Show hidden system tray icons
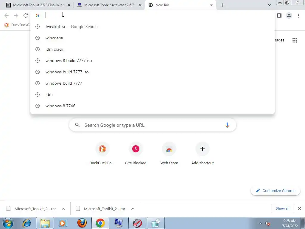Image resolution: width=305 pixels, height=229 pixels. click(x=260, y=223)
